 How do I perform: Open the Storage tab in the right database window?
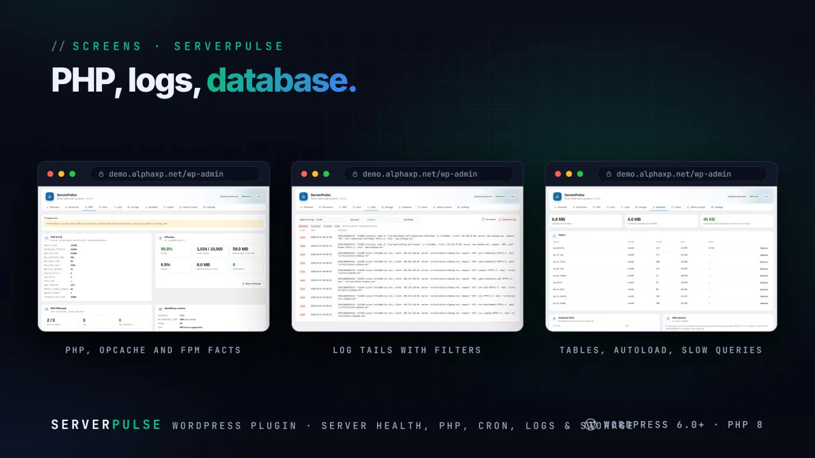pyautogui.click(x=641, y=207)
